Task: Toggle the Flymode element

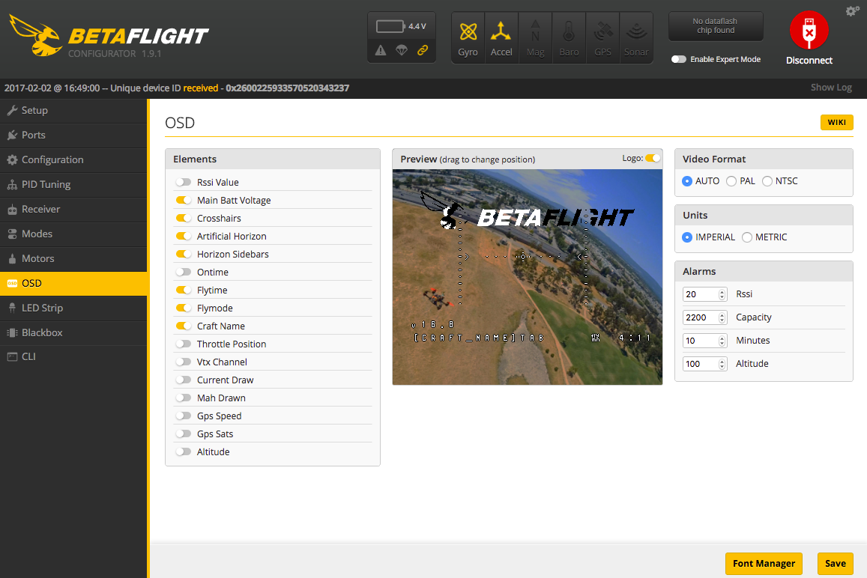Action: click(x=183, y=308)
